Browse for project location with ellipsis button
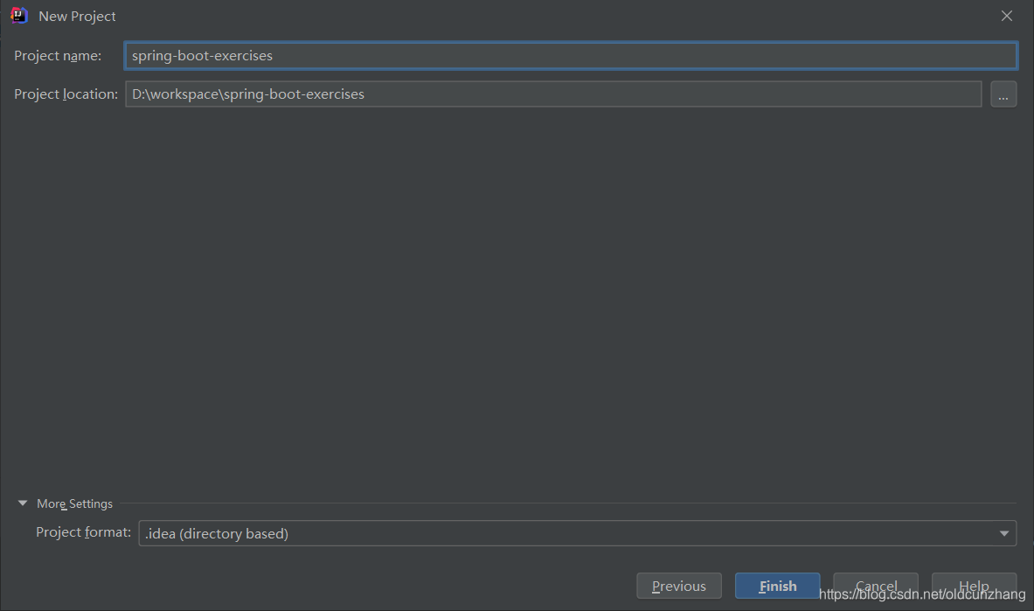Image resolution: width=1034 pixels, height=611 pixels. (1003, 94)
